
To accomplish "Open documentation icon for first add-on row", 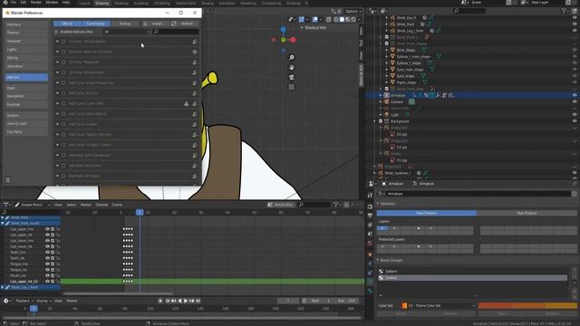I will [195, 42].
